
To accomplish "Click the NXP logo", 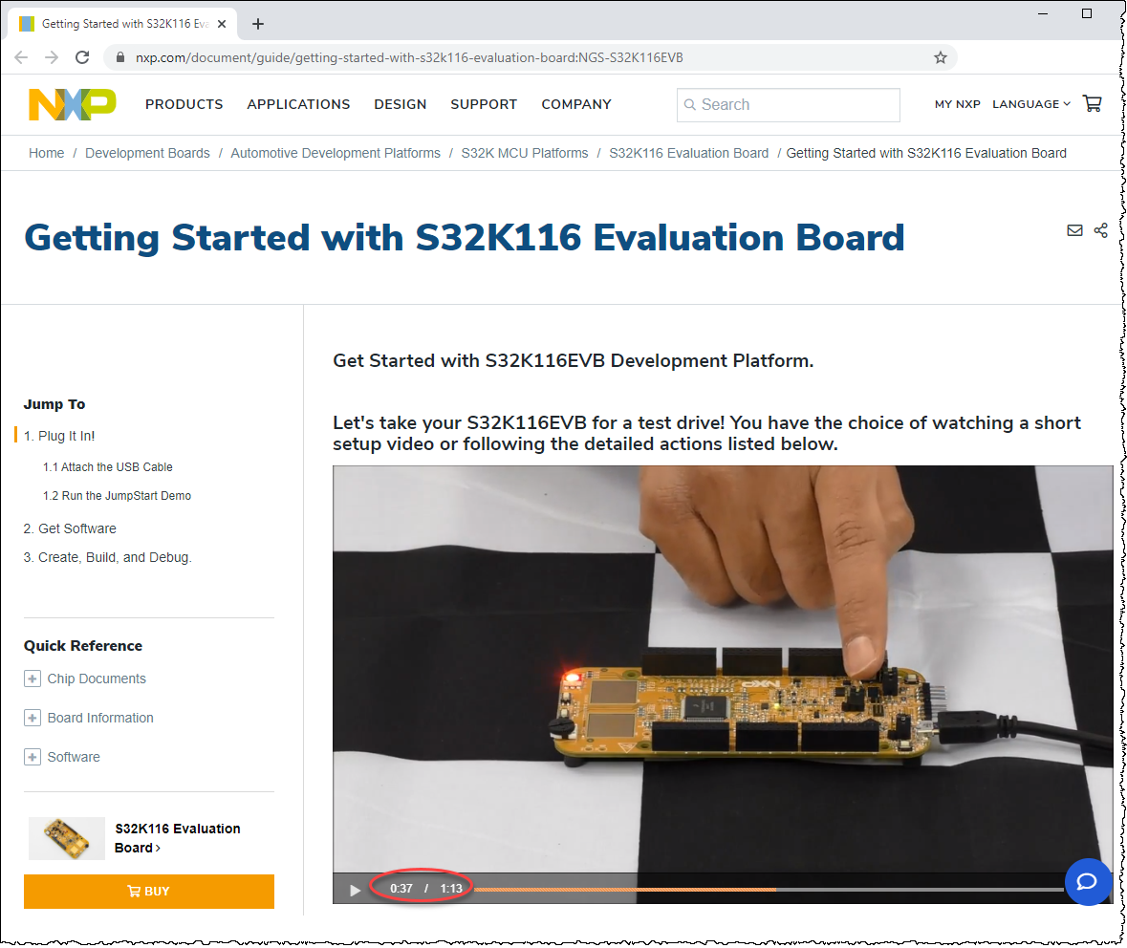I will (x=72, y=104).
